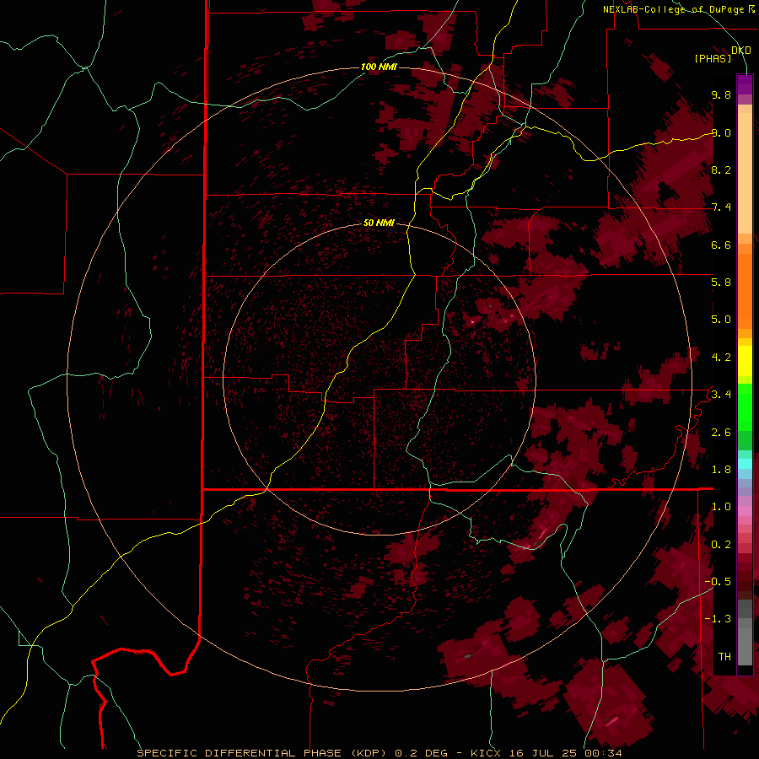The height and width of the screenshot is (759, 759).
Task: Pick the pink band near 1.0 on color bar
Action: point(745,510)
